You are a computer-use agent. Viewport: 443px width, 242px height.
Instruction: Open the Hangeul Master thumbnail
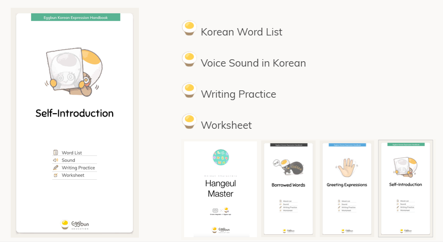point(221,189)
